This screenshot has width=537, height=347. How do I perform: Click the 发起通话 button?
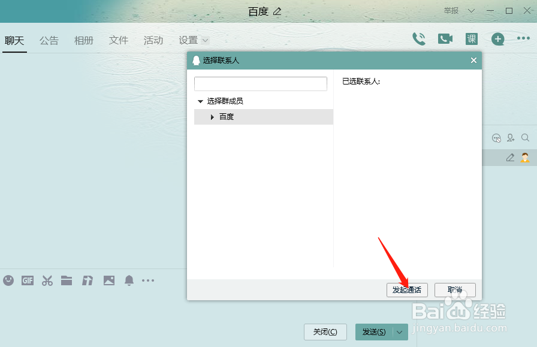click(407, 290)
